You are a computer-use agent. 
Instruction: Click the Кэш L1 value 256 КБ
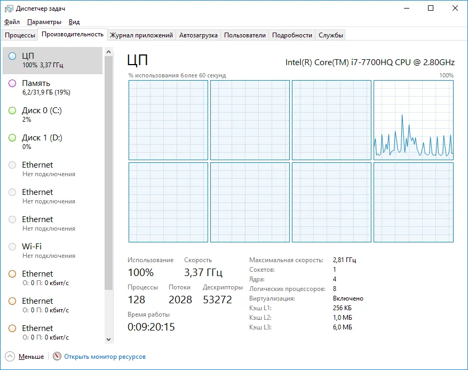[342, 308]
